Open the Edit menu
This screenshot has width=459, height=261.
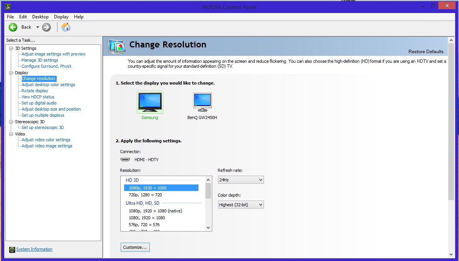tap(23, 17)
